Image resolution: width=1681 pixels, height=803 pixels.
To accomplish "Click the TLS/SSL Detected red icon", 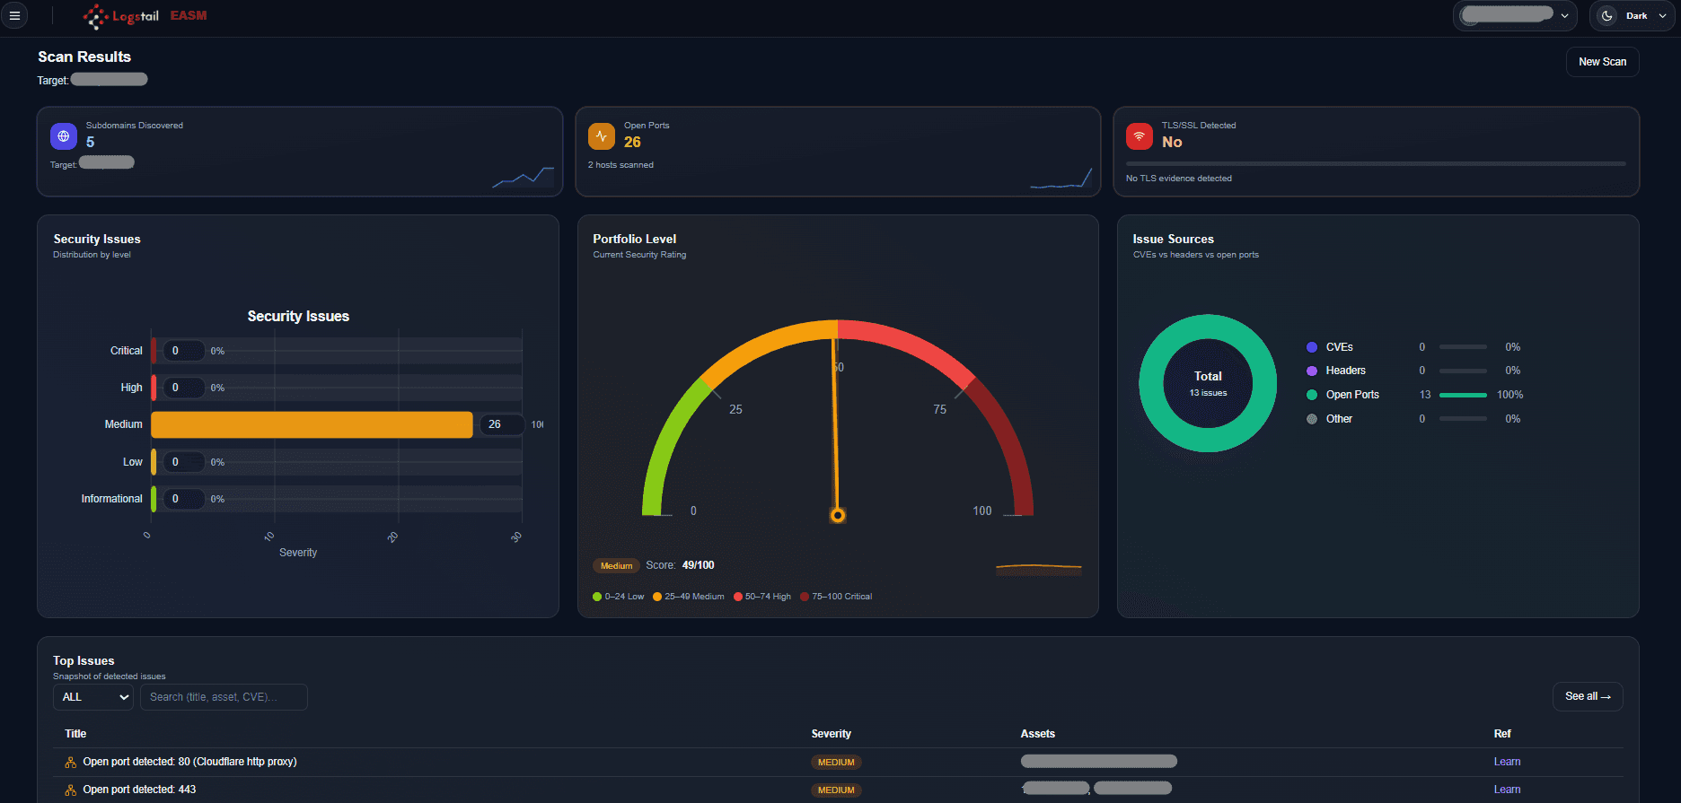I will [1140, 136].
